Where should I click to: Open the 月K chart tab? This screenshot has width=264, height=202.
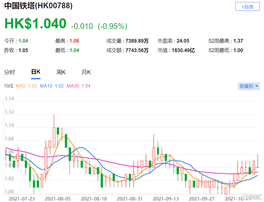click(86, 72)
